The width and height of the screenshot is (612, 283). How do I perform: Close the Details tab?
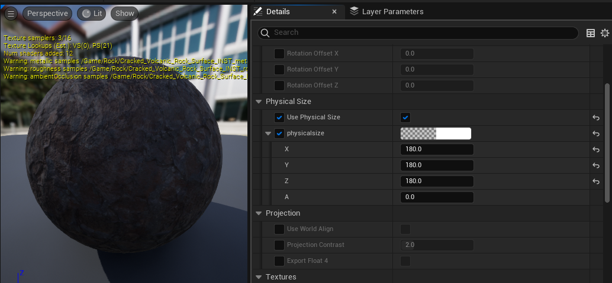(334, 12)
